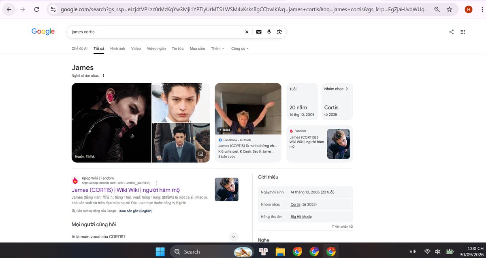The width and height of the screenshot is (486, 258).
Task: Open the Big Hit Music link
Action: [x=301, y=217]
